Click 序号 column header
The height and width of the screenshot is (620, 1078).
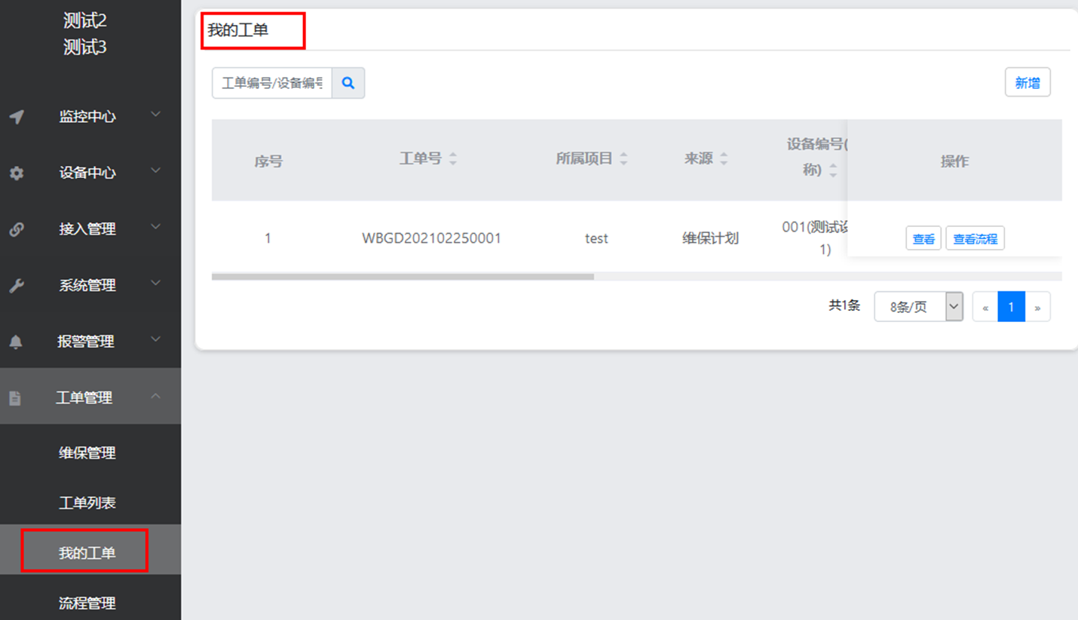[x=268, y=161]
